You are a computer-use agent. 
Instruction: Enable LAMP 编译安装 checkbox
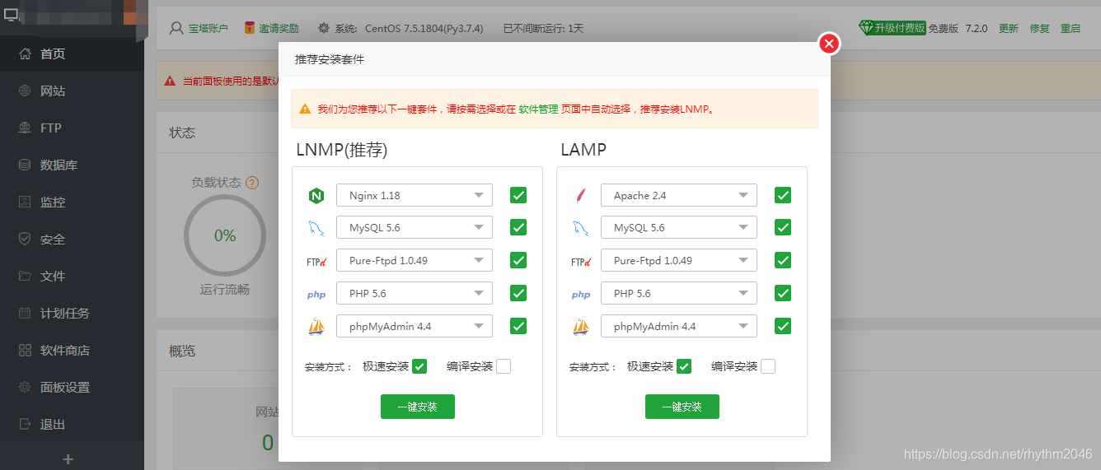(768, 366)
